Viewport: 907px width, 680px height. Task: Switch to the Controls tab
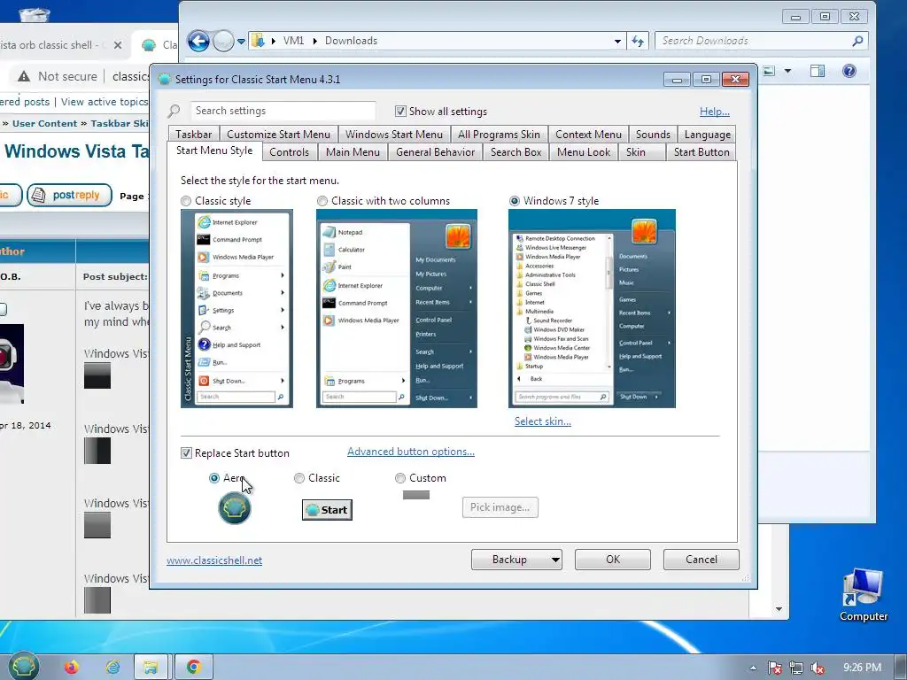click(x=289, y=152)
